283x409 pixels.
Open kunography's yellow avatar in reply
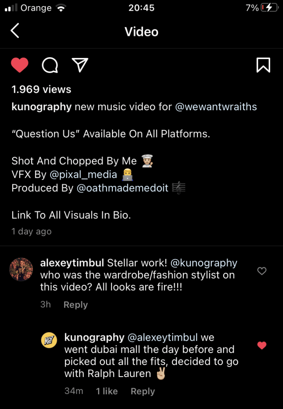(x=49, y=340)
